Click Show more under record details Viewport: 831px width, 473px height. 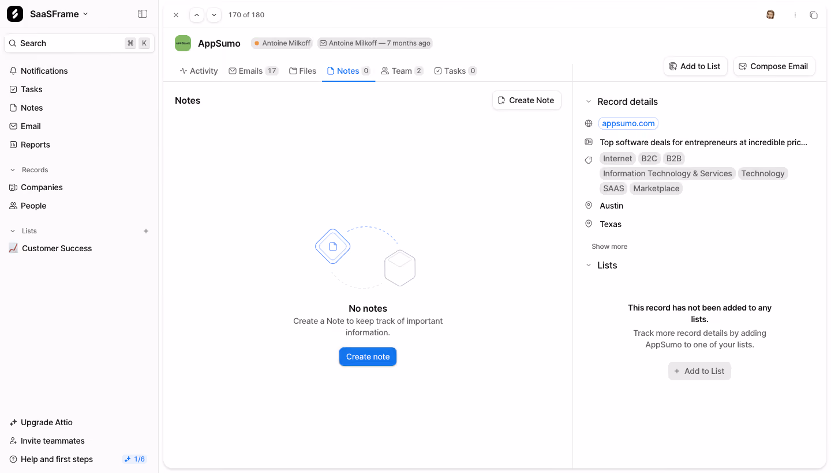pos(609,247)
